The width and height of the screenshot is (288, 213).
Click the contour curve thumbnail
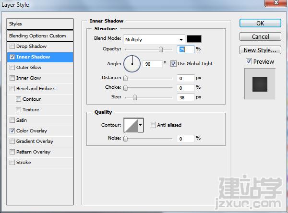click(x=131, y=125)
